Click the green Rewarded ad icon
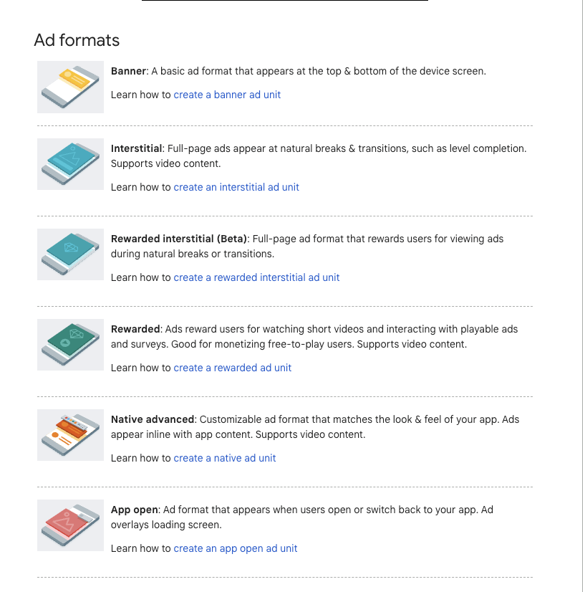Image resolution: width=585 pixels, height=592 pixels. (x=70, y=345)
